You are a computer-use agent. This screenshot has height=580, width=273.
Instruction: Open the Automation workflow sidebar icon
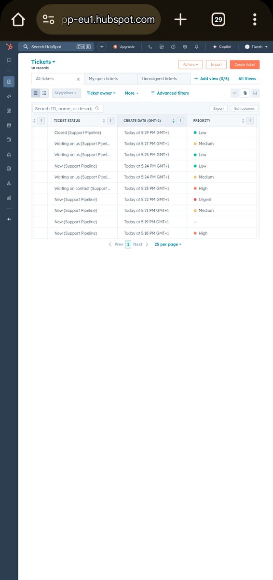point(9,183)
